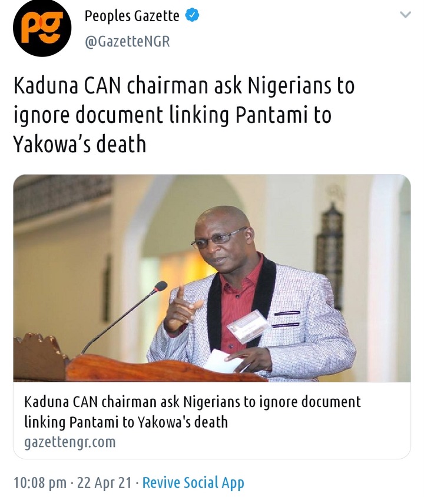424x497 pixels.
Task: Open the article preview photo
Action: coord(211,278)
